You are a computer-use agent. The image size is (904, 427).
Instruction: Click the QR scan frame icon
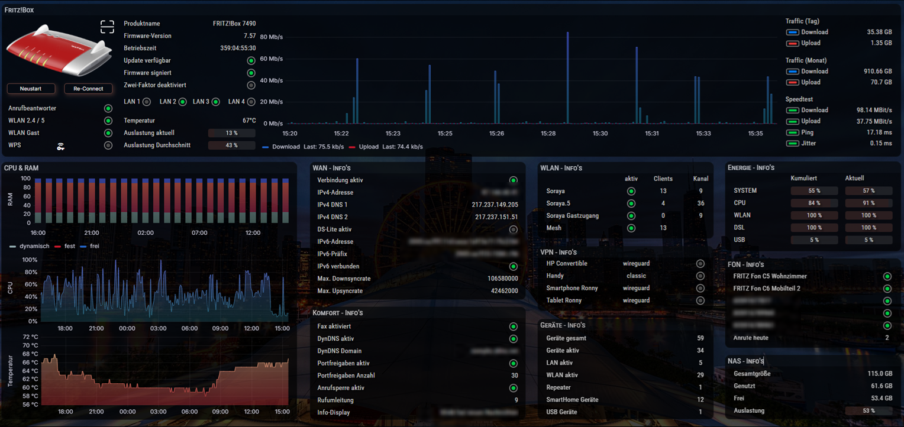[x=107, y=27]
